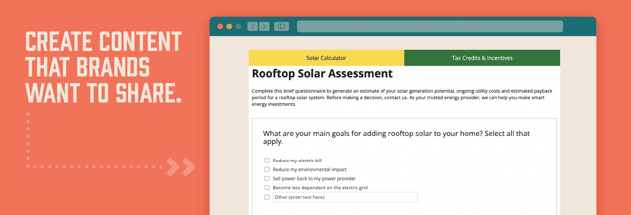Image resolution: width=631 pixels, height=215 pixels.
Task: Click the browser back arrow button
Action: (252, 26)
